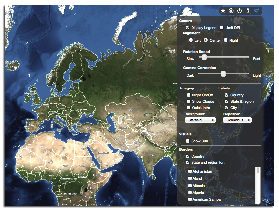
Task: Select the record circle icon in toolbar
Action: click(231, 10)
